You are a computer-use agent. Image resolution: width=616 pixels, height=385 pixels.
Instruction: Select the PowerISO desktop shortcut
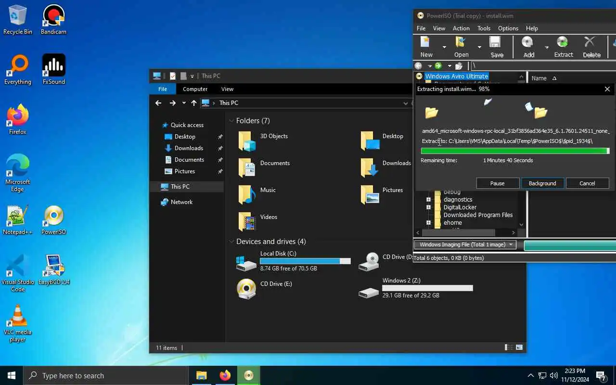53,220
